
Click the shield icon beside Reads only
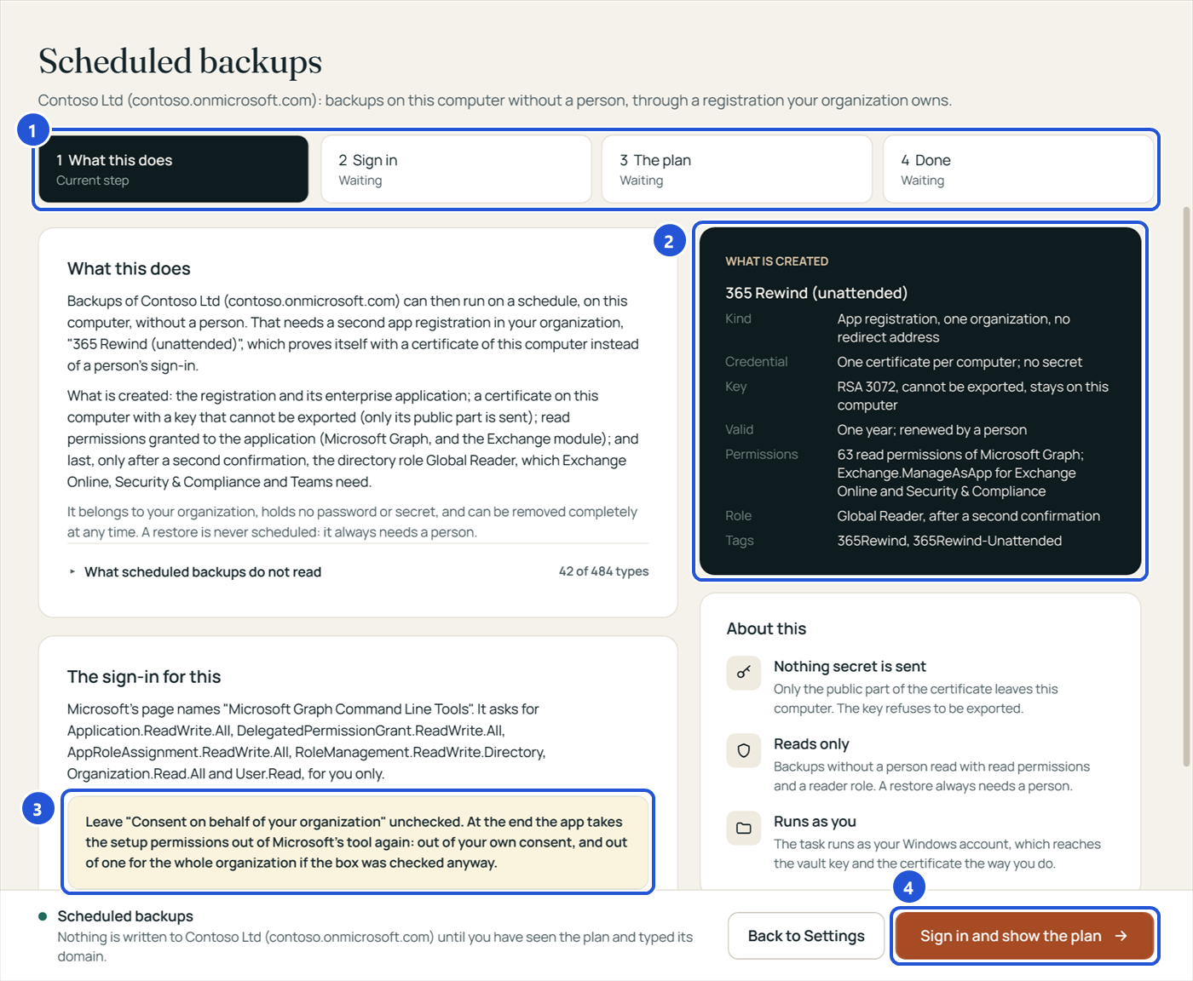tap(744, 750)
